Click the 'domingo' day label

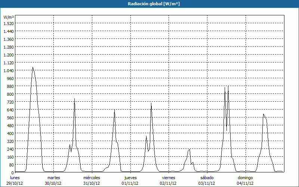[245, 178]
